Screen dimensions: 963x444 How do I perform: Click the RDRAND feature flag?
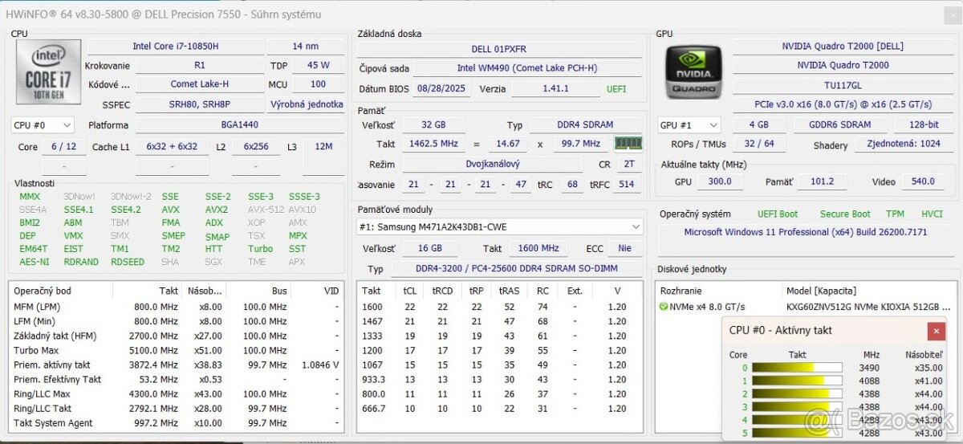[x=81, y=262]
